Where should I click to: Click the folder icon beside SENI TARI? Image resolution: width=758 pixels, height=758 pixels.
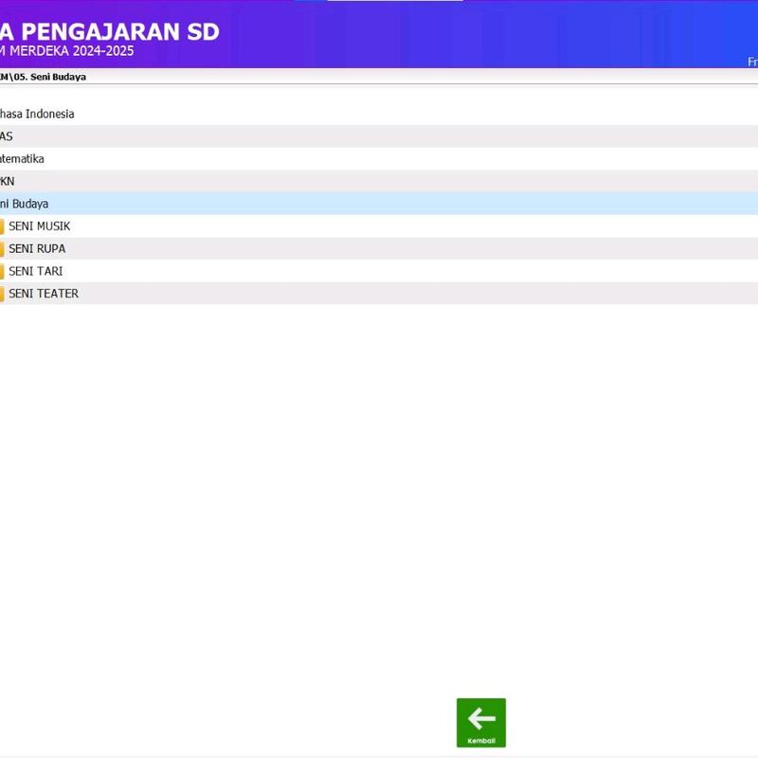click(2, 271)
